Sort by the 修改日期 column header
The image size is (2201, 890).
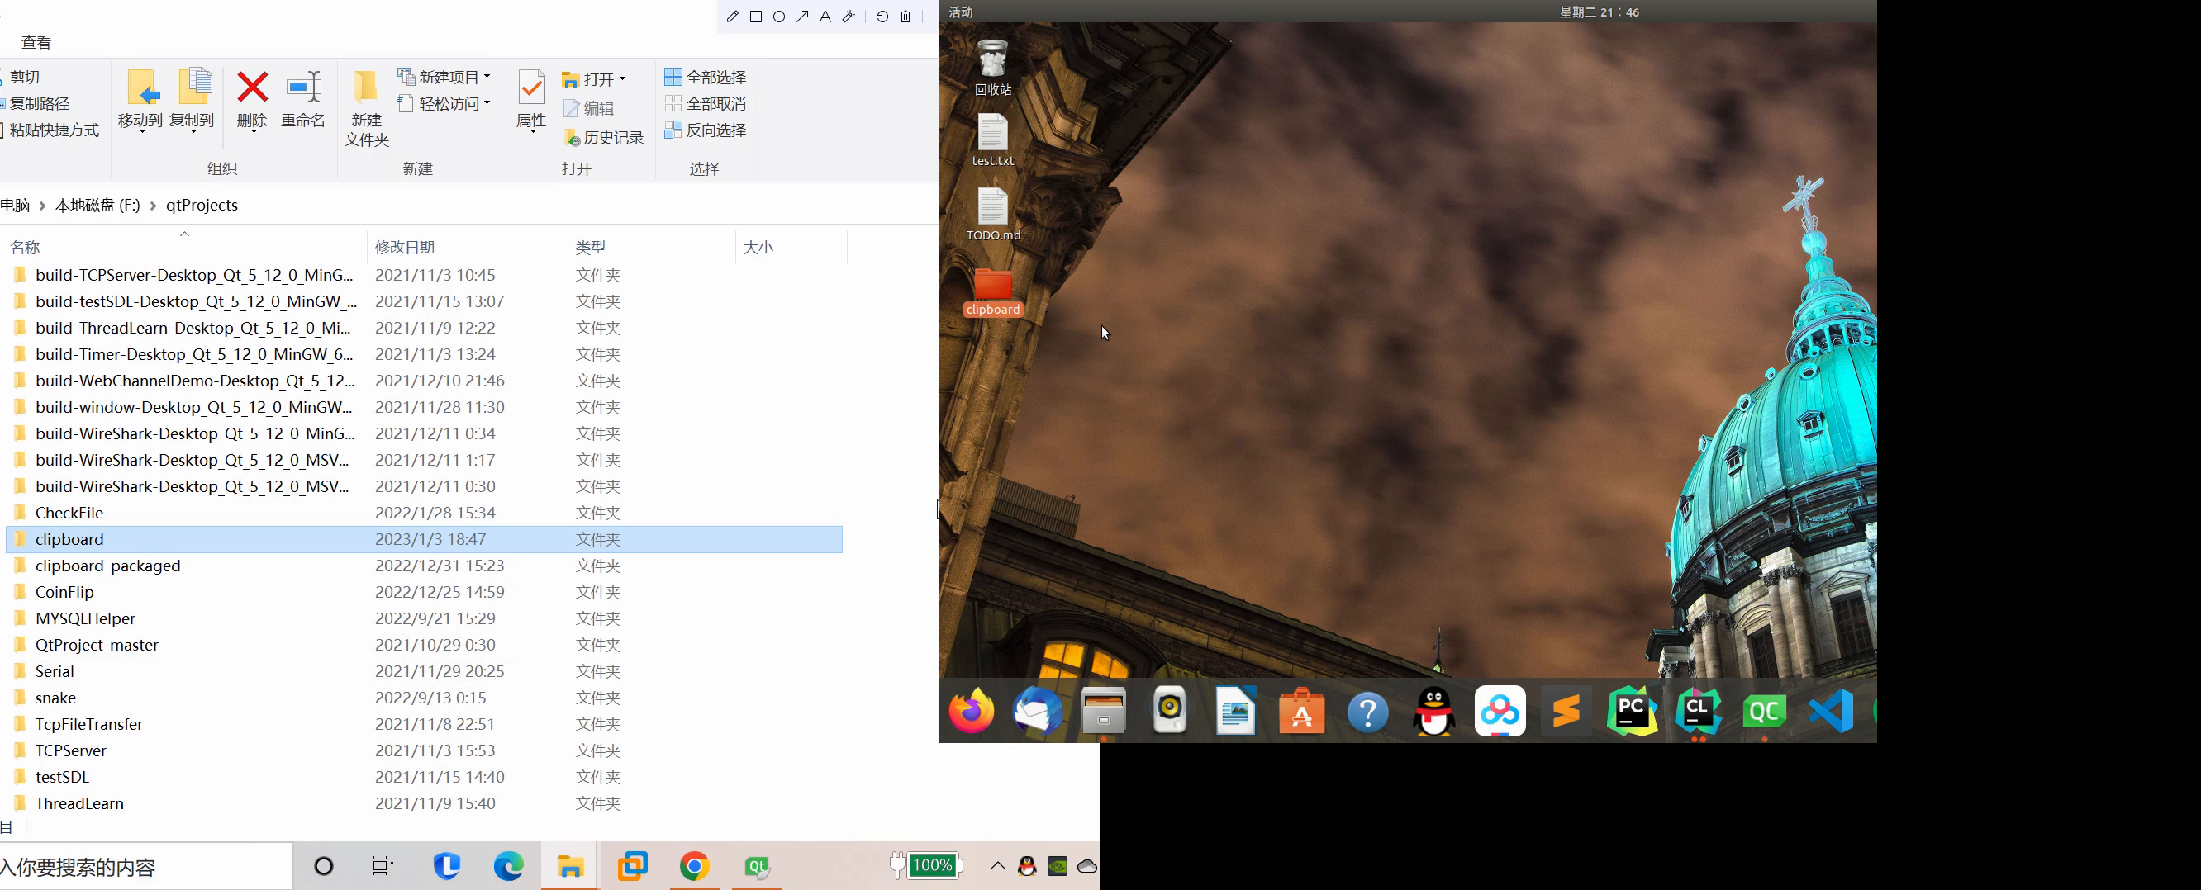click(x=467, y=247)
